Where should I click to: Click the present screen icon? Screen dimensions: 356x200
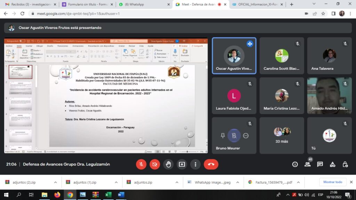(x=182, y=164)
